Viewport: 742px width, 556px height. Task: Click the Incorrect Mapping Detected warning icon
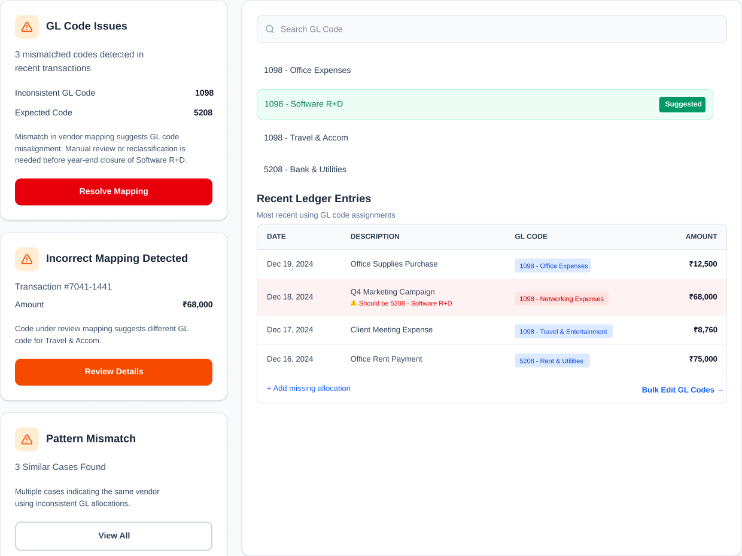(27, 259)
